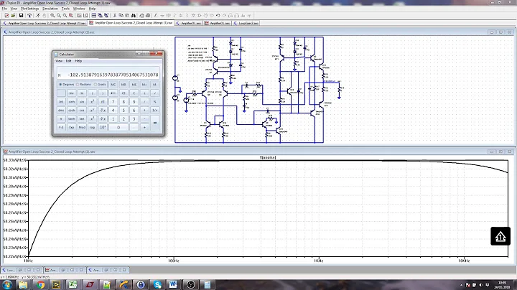Open the Calculator taskbar icon
The width and height of the screenshot is (517, 290).
click(207, 284)
